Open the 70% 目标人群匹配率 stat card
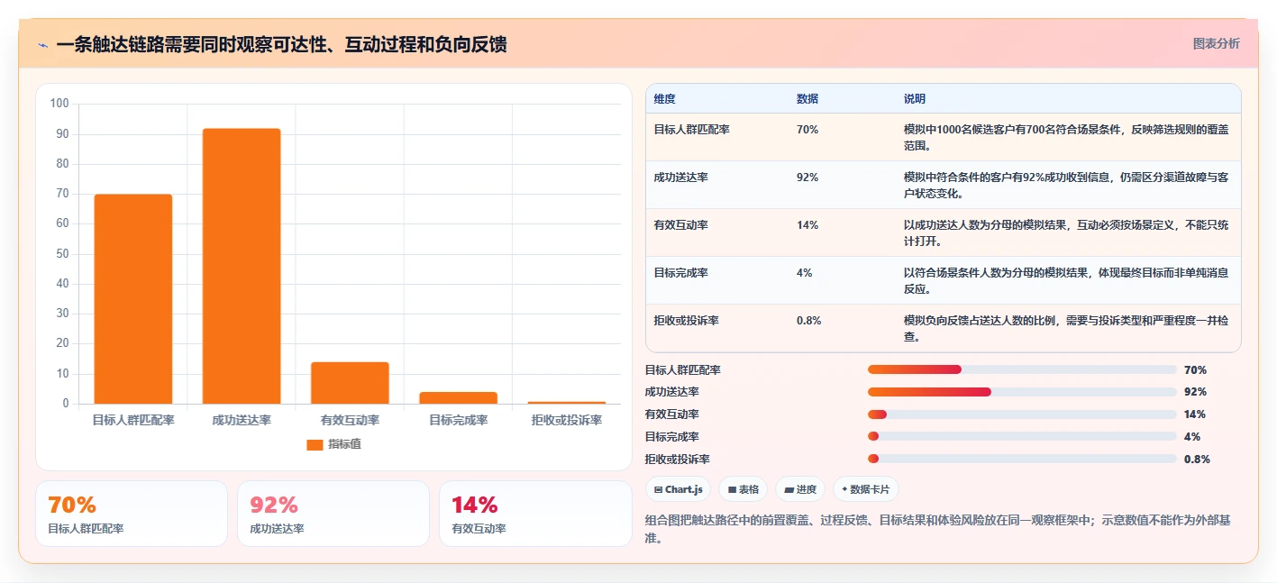The height and width of the screenshot is (583, 1277). [x=132, y=514]
